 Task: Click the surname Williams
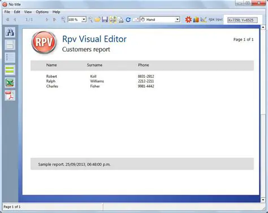(x=97, y=81)
